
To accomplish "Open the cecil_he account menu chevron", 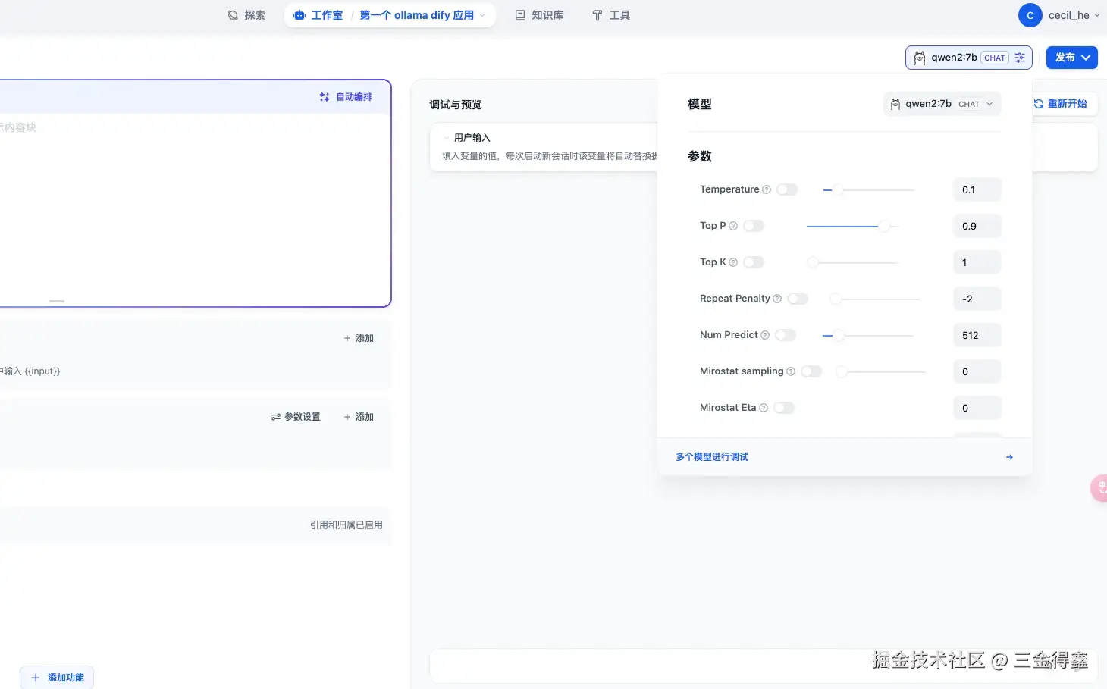I will [1096, 15].
